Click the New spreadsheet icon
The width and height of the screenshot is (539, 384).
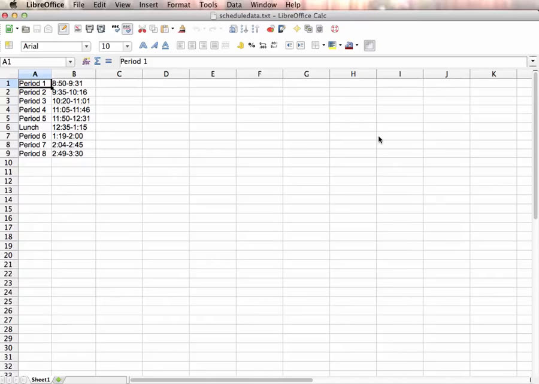(9, 29)
